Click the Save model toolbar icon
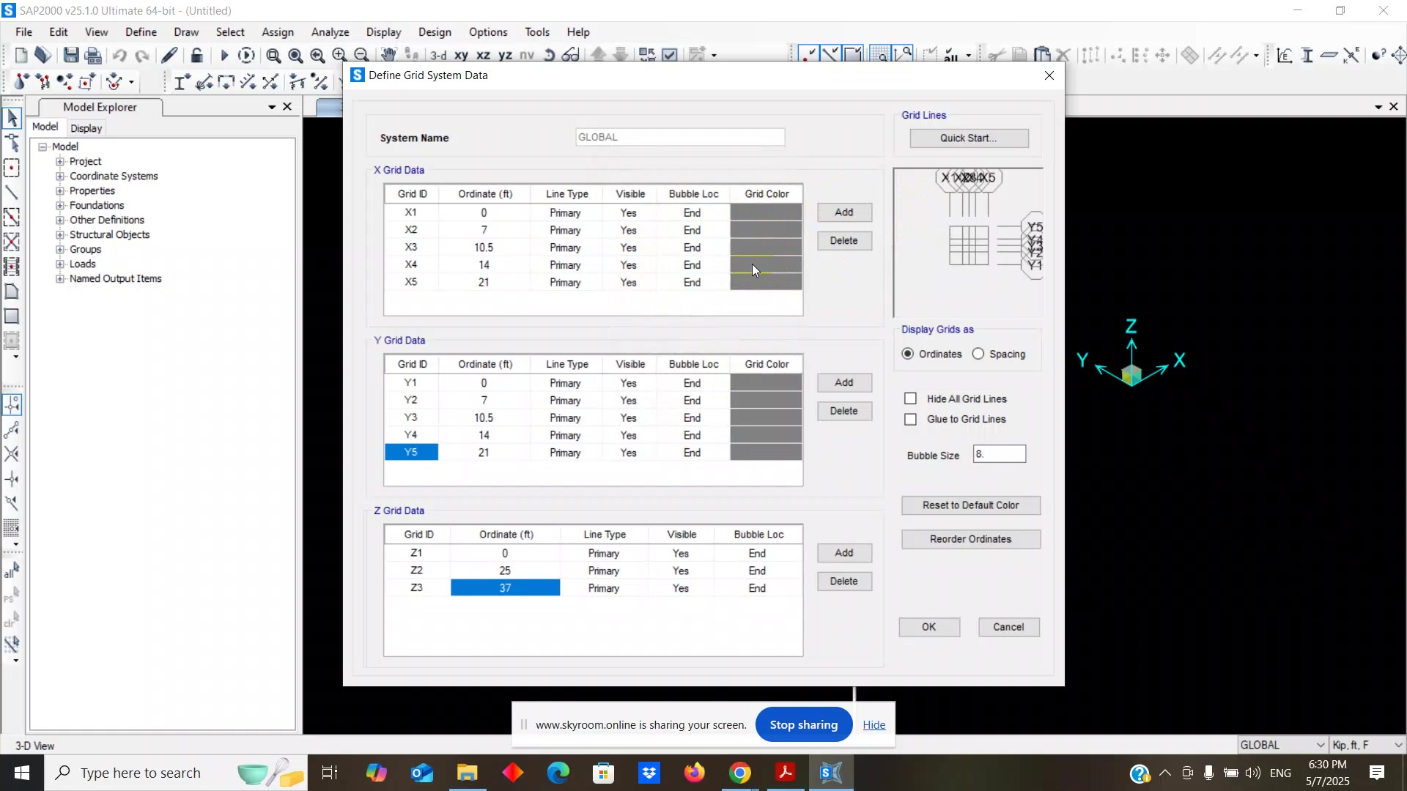The width and height of the screenshot is (1407, 791). coord(71,55)
